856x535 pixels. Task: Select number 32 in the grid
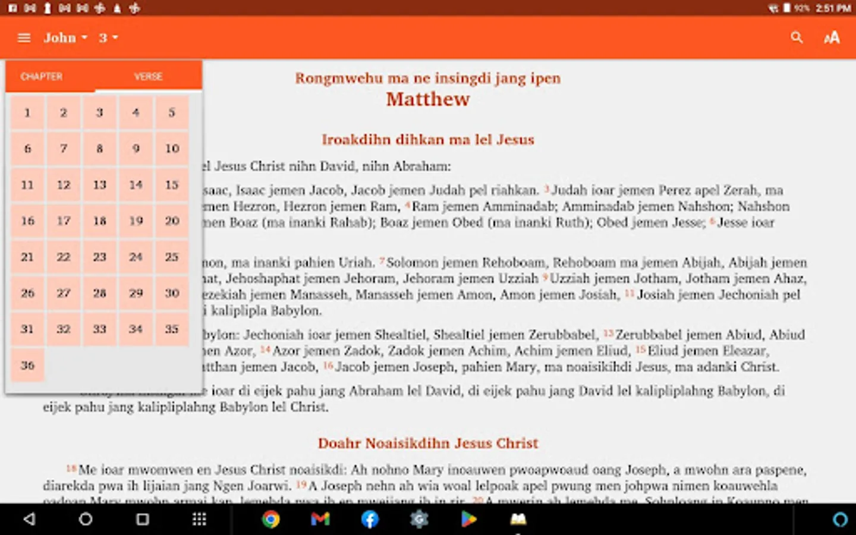64,329
